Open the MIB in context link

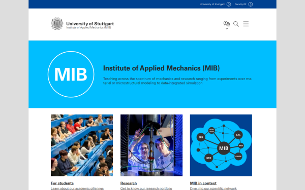pos(203,183)
